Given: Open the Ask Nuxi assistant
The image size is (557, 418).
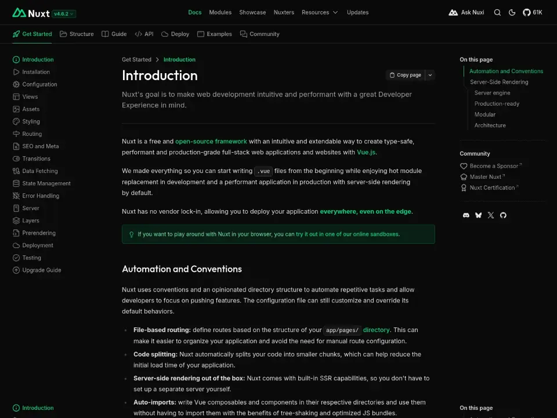Looking at the screenshot, I should click(x=466, y=12).
